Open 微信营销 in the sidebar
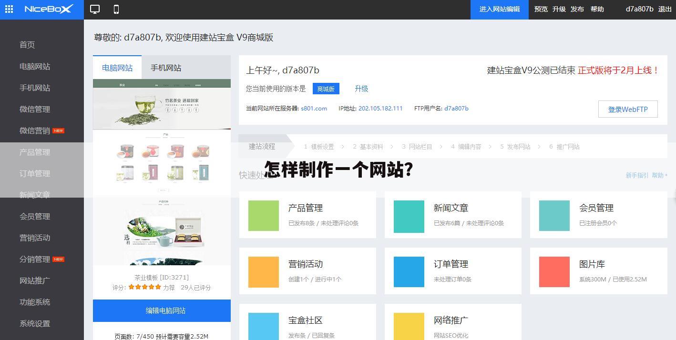The height and width of the screenshot is (340, 676). coord(34,130)
